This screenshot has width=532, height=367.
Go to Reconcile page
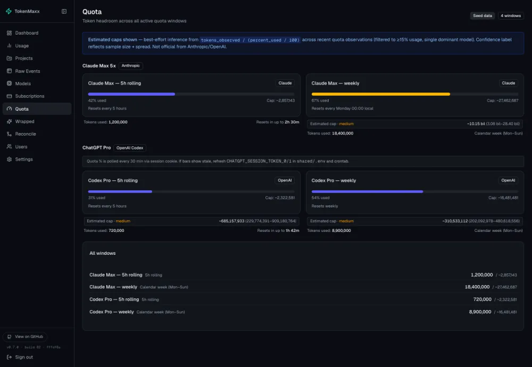pyautogui.click(x=37, y=134)
